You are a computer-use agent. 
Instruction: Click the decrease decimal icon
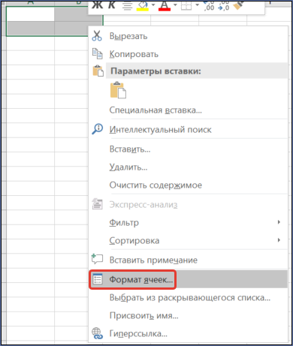click(x=224, y=5)
